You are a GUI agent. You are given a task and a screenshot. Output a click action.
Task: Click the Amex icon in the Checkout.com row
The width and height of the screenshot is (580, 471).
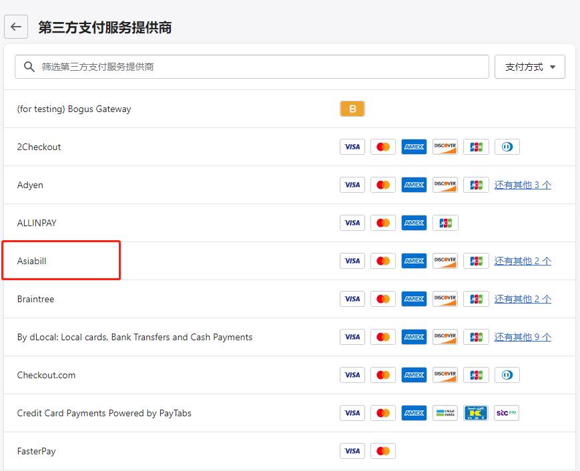[x=414, y=375]
